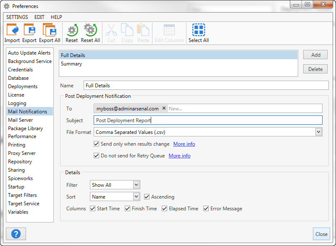The height and width of the screenshot is (246, 336).
Task: Toggle Do not send for Retry Queue
Action: coord(97,156)
